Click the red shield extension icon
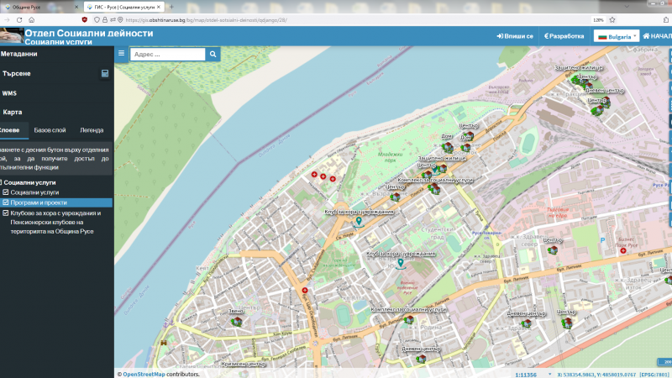 pos(85,19)
